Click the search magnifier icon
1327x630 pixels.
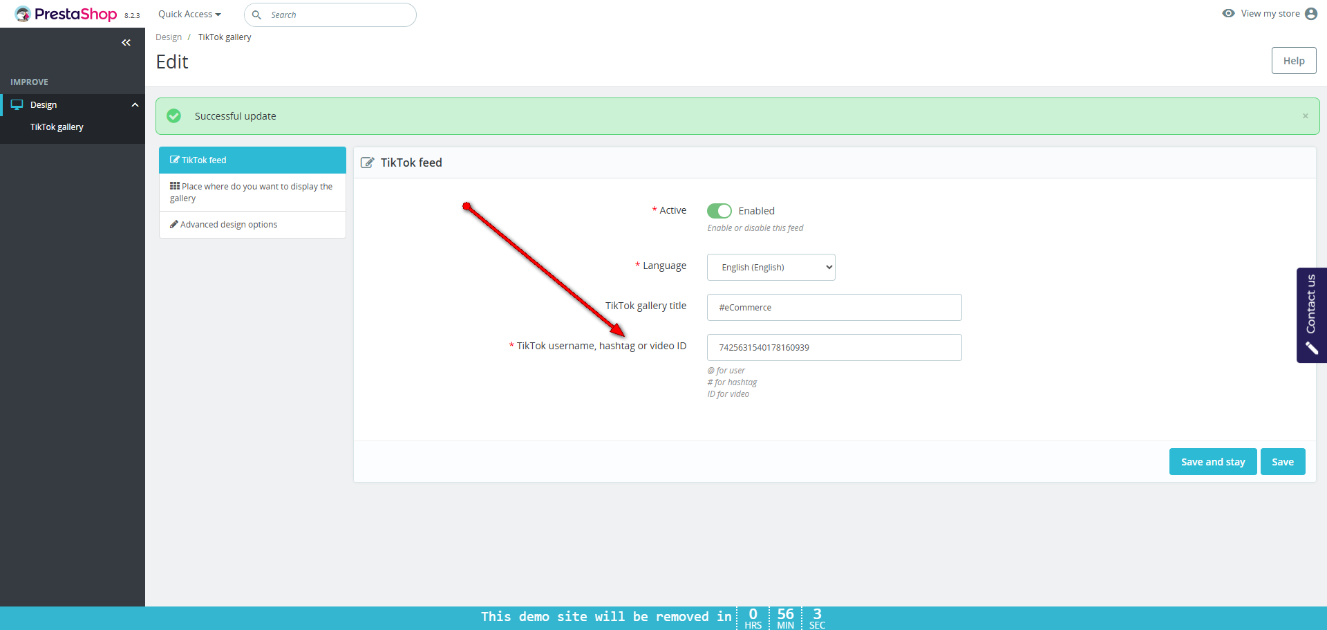[x=256, y=15]
